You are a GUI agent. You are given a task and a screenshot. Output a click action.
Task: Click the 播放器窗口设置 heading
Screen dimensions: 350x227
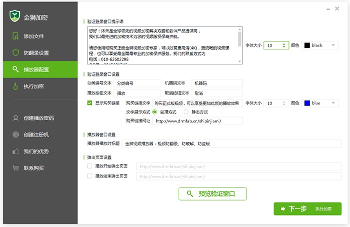click(101, 134)
